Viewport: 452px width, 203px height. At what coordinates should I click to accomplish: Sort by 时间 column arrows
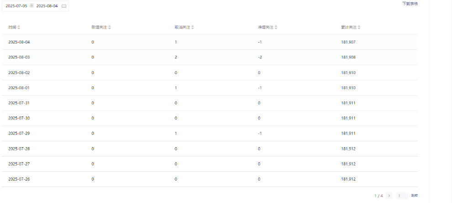coord(19,27)
